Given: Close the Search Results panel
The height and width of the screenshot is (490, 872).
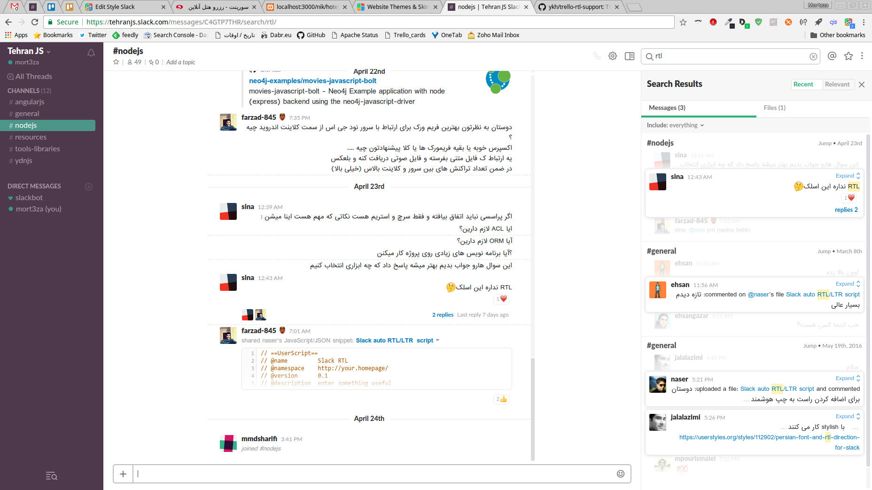Looking at the screenshot, I should coord(862,85).
